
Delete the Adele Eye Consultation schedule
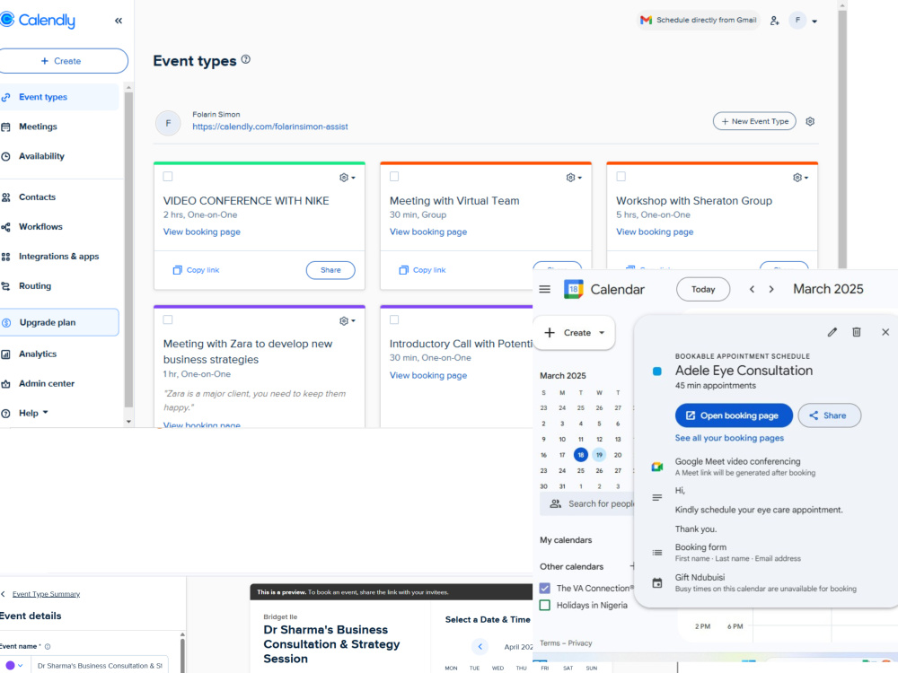pyautogui.click(x=856, y=332)
